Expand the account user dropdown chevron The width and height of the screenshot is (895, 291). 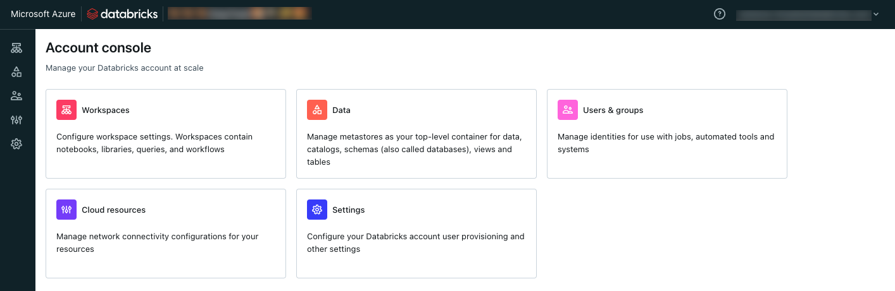point(876,14)
